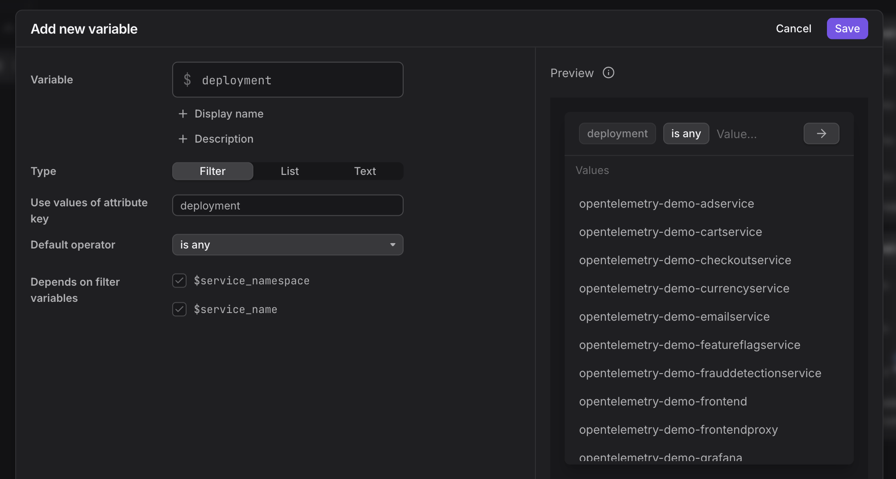Click the deployment chip in preview
This screenshot has height=479, width=896.
tap(617, 134)
